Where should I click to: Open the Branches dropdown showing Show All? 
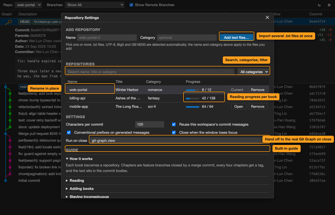(95, 5)
